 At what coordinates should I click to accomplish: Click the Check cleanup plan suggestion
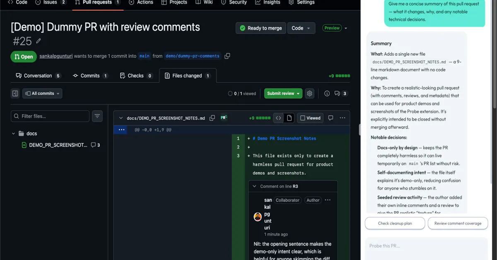[395, 223]
